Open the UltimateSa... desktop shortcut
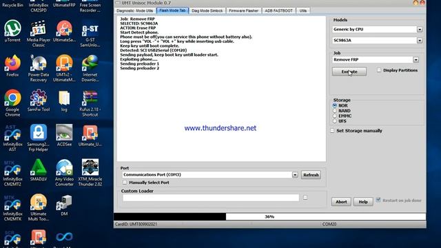This screenshot has height=248, width=441. (64, 30)
